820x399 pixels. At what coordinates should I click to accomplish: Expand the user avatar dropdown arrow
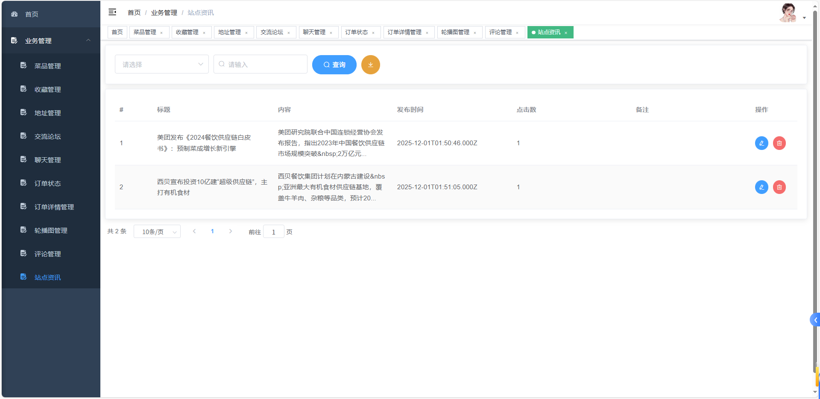[x=805, y=18]
